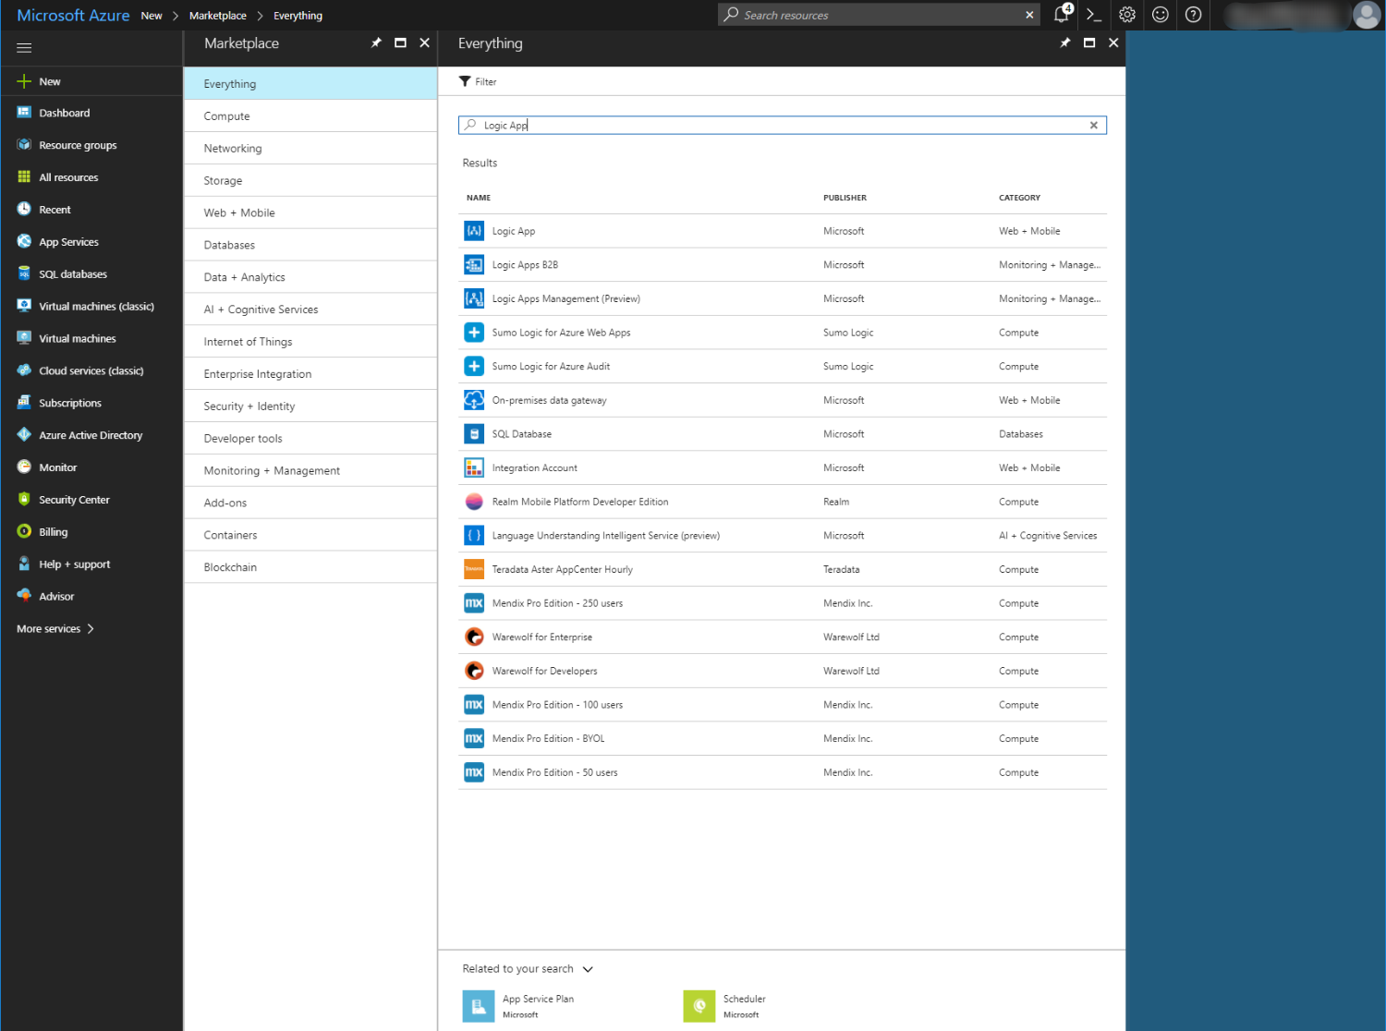Open the App Service Plan related tile
This screenshot has height=1031, width=1386.
pos(518,1006)
